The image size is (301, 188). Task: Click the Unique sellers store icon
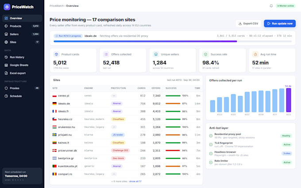[x=156, y=54]
